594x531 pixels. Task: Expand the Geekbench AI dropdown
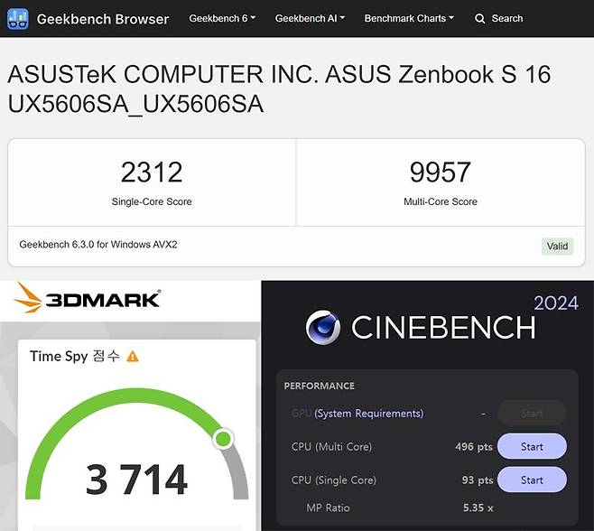pyautogui.click(x=310, y=18)
